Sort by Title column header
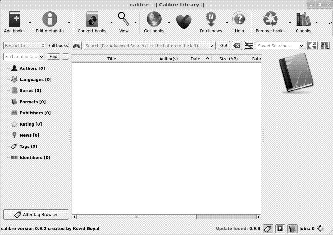The height and width of the screenshot is (235, 333). (x=112, y=59)
